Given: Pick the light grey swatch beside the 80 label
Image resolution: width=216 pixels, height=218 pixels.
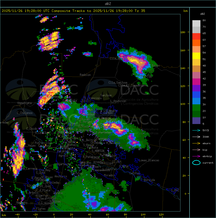Looking at the screenshot, I should coord(196,24).
